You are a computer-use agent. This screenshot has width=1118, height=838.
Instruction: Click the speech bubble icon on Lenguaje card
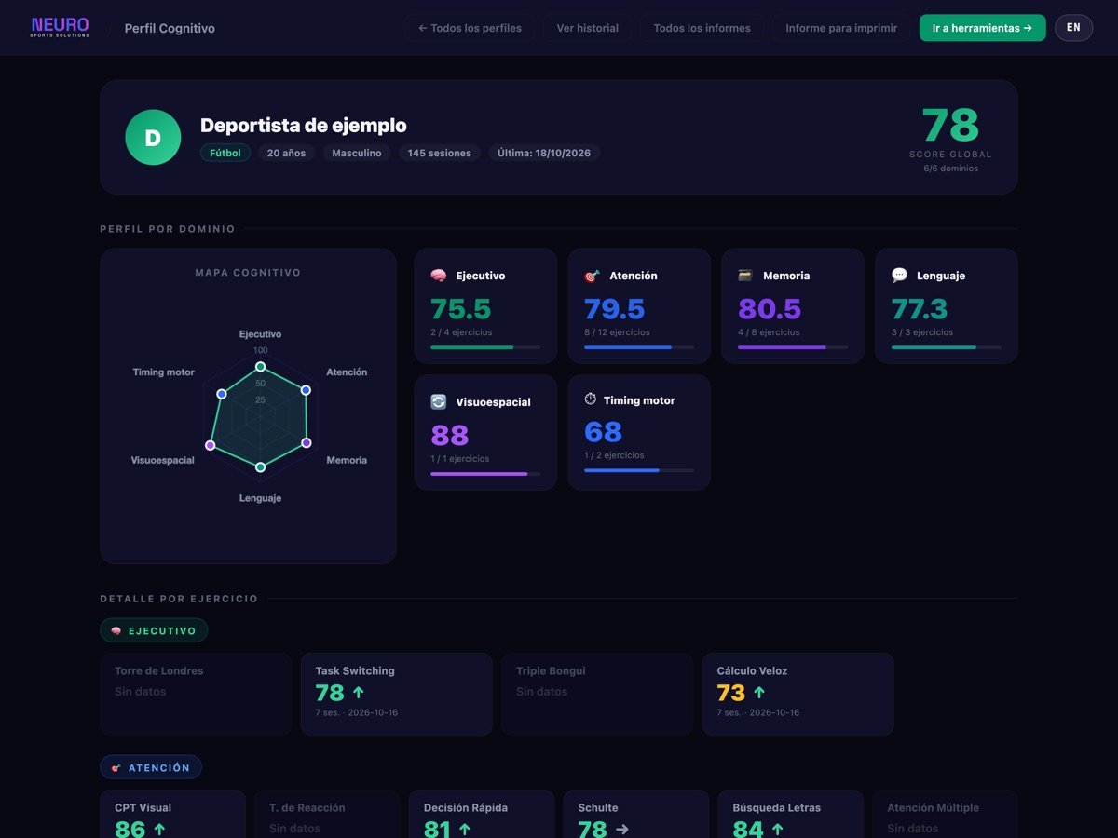click(x=900, y=276)
